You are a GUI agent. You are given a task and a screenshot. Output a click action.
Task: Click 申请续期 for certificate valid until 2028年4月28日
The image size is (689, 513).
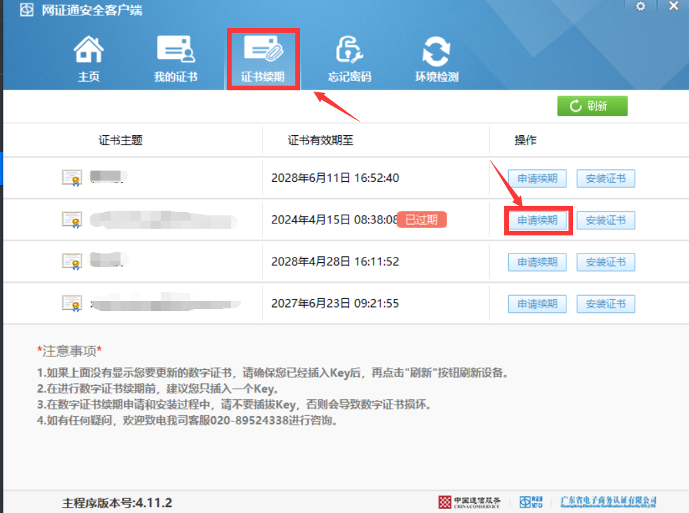(537, 262)
